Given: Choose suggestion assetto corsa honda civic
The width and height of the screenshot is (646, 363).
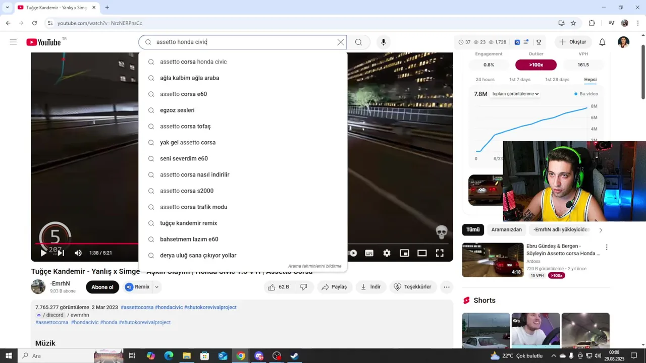Looking at the screenshot, I should [x=243, y=62].
